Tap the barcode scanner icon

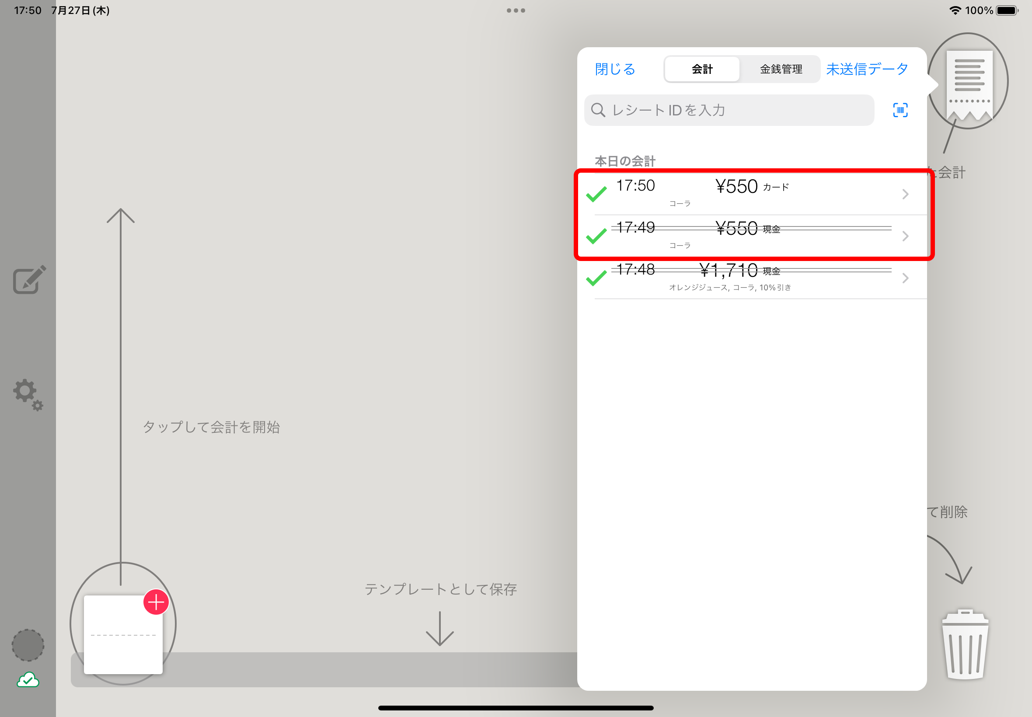tap(900, 110)
